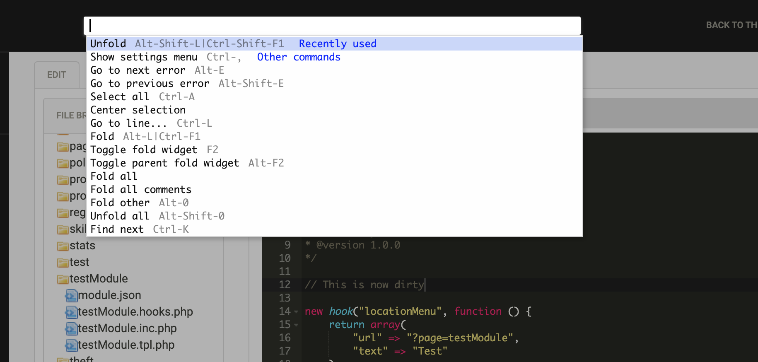Click the testModule.tpl.php file icon
Image resolution: width=758 pixels, height=362 pixels.
click(x=71, y=345)
